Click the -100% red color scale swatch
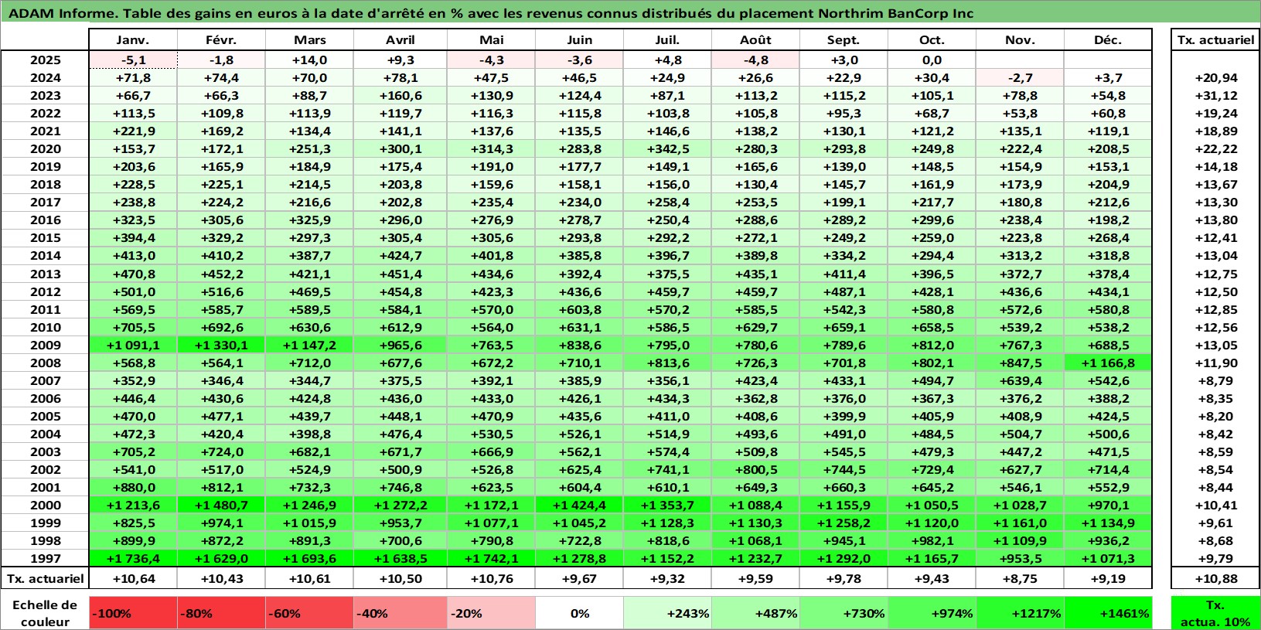 pyautogui.click(x=133, y=613)
